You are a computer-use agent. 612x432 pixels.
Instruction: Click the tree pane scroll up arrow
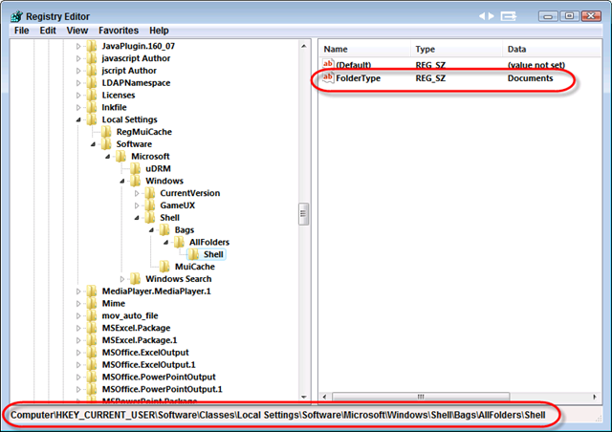click(x=304, y=46)
